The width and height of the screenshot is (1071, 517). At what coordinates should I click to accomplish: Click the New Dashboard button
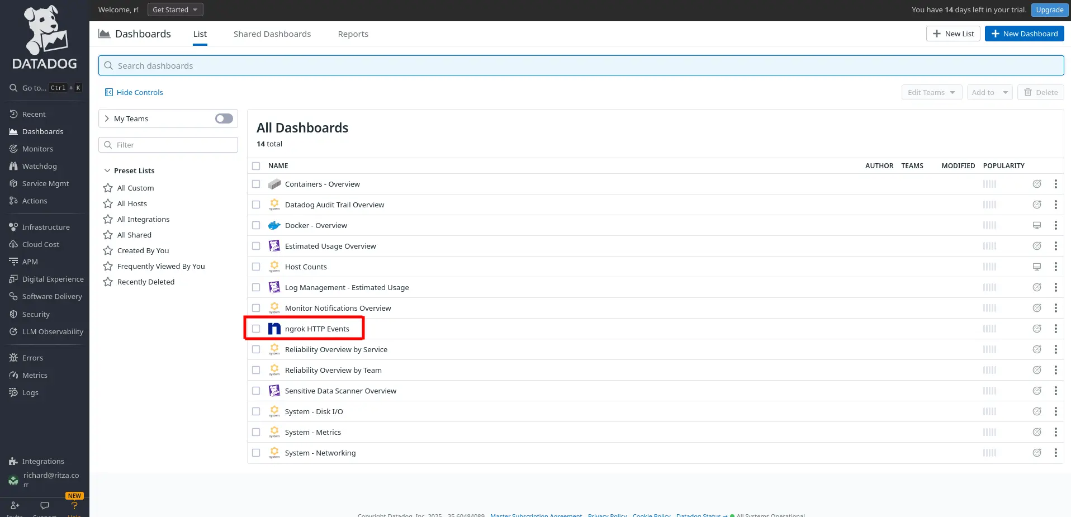[x=1024, y=34]
